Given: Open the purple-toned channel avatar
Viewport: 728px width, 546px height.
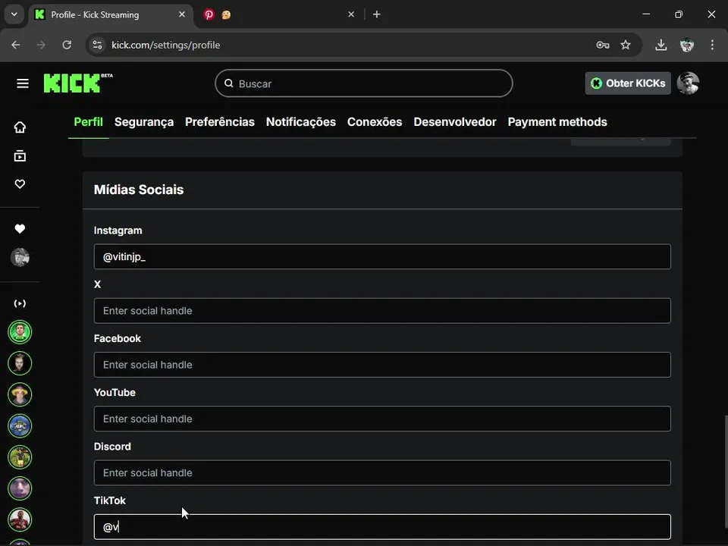Looking at the screenshot, I should [x=20, y=488].
